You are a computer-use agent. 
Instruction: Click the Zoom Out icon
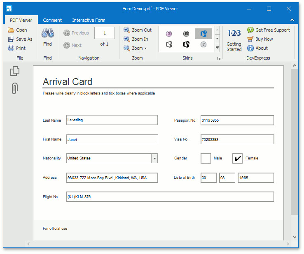pos(127,30)
